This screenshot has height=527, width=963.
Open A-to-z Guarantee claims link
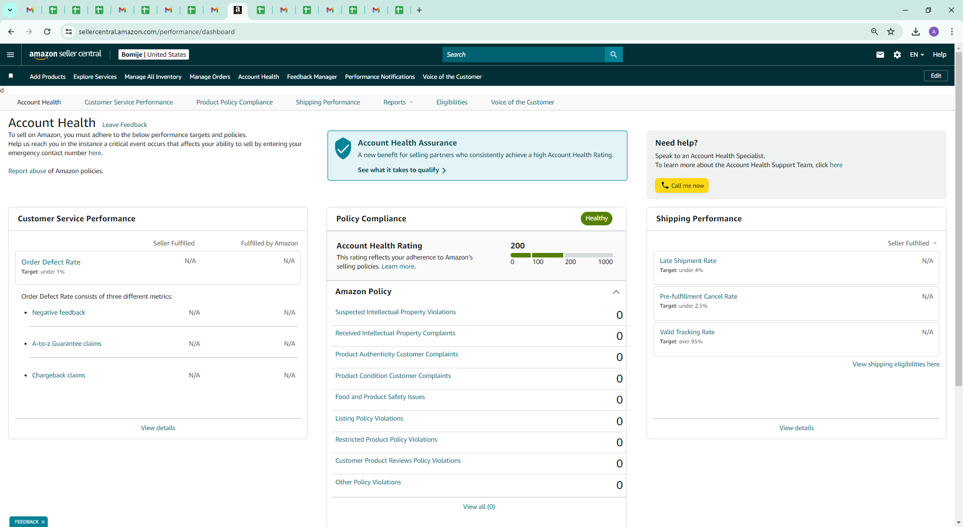(x=67, y=344)
